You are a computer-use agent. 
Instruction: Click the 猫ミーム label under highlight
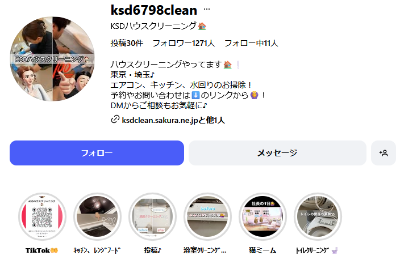(262, 250)
